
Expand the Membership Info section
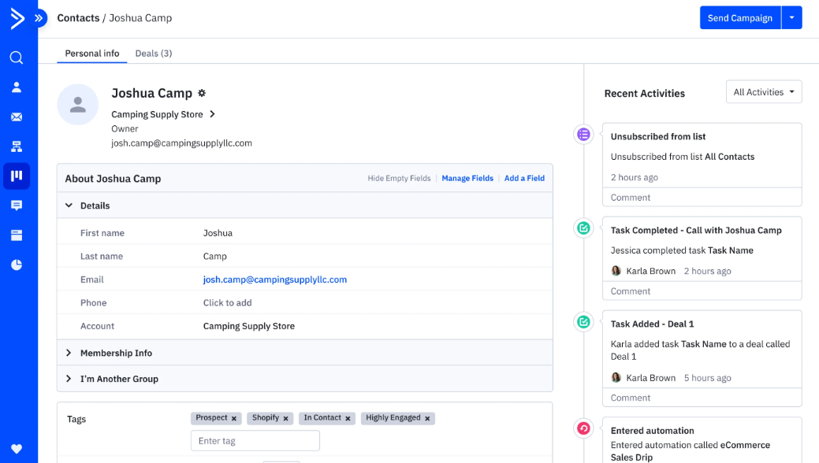click(x=118, y=353)
